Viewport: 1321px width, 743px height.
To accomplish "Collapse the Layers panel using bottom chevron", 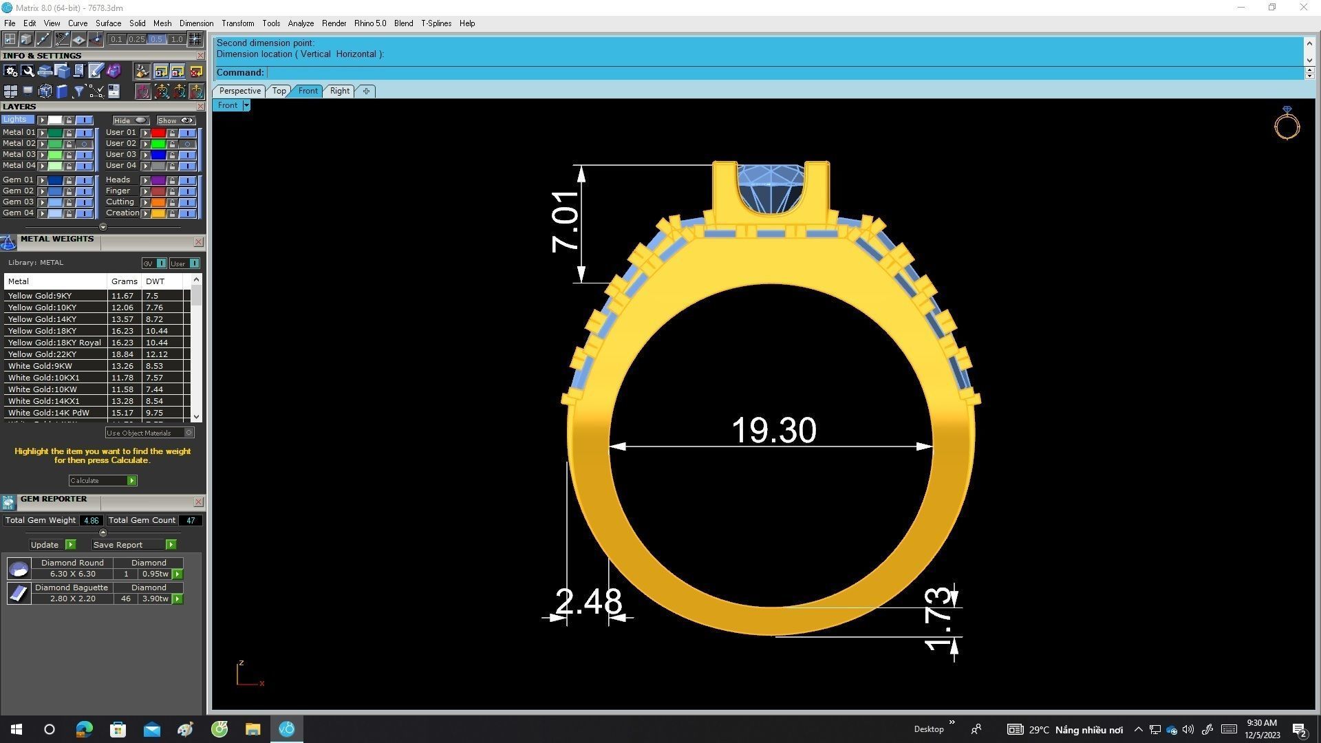I will coord(103,227).
